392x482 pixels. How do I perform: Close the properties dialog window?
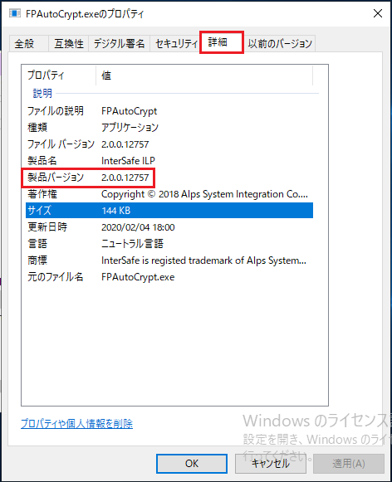[x=378, y=13]
